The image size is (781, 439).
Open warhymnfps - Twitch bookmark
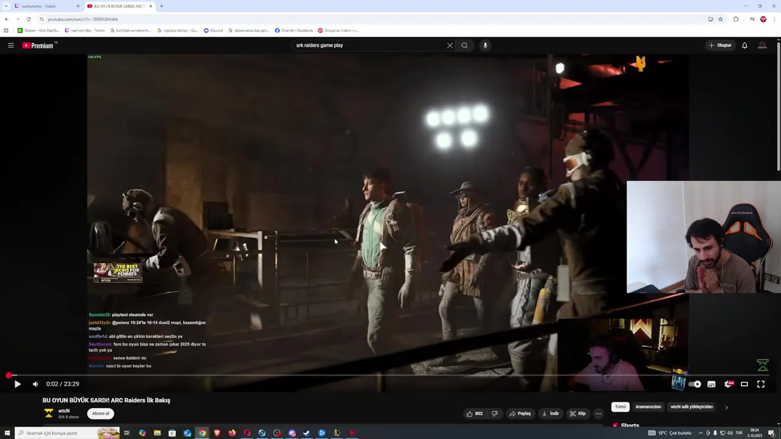coord(85,30)
